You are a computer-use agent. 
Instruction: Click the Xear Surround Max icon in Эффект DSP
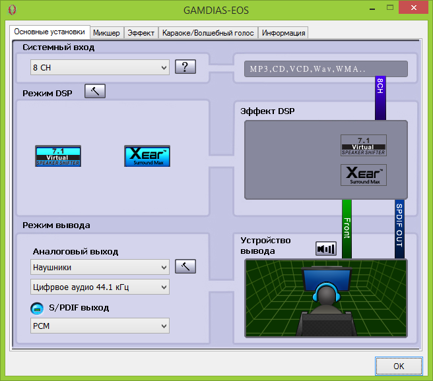(x=363, y=175)
